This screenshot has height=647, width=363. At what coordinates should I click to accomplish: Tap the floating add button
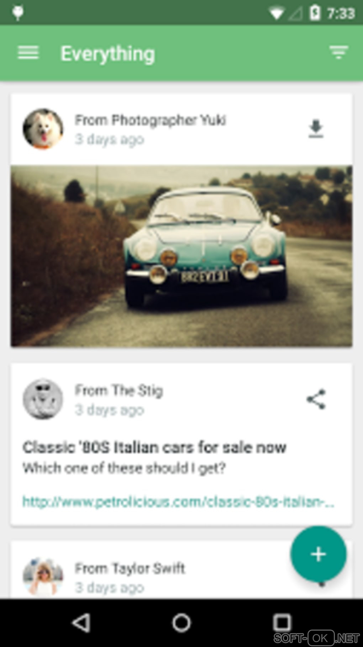(318, 554)
